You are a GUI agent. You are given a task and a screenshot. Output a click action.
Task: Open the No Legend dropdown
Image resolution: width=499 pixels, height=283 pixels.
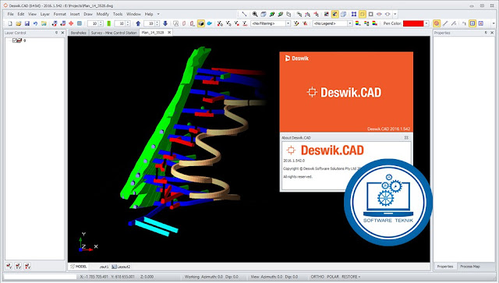coord(350,23)
